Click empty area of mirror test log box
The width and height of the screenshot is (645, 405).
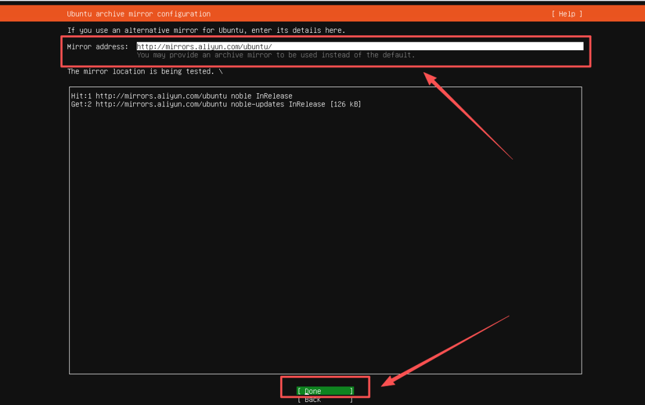click(x=325, y=239)
